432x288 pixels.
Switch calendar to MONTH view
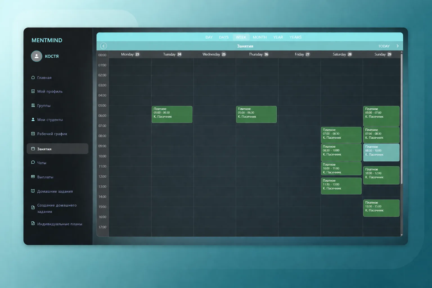260,37
